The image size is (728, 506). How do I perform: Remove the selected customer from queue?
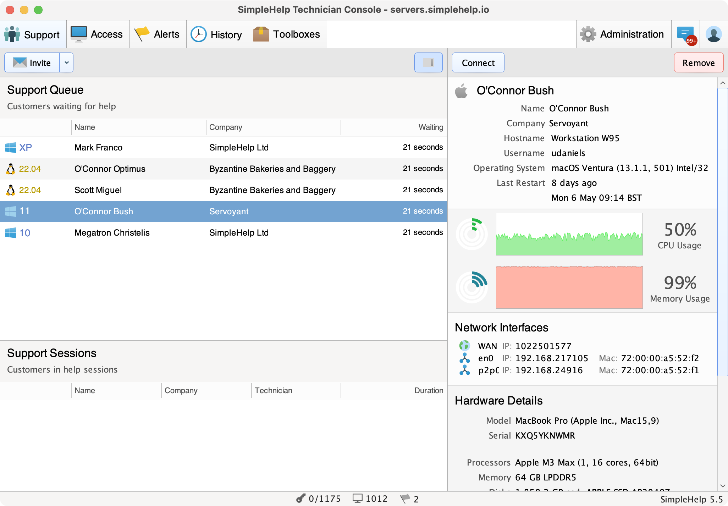pyautogui.click(x=698, y=63)
